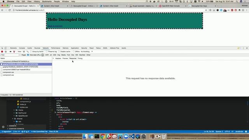Open Zoom from the Dock

pos(126,136)
